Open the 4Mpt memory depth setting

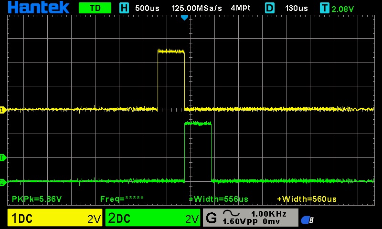click(240, 8)
